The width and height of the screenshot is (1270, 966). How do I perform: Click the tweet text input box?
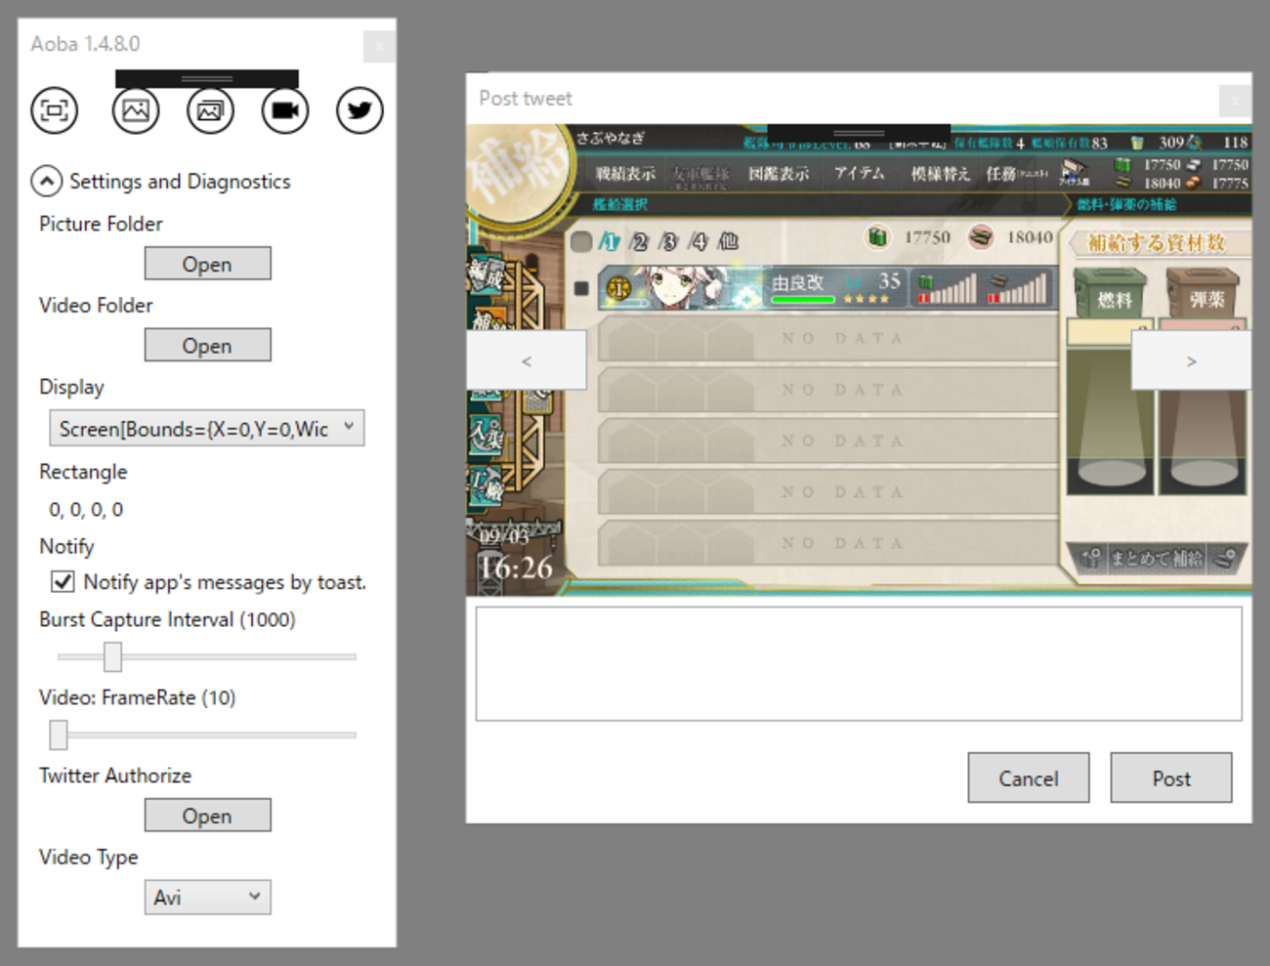(859, 663)
